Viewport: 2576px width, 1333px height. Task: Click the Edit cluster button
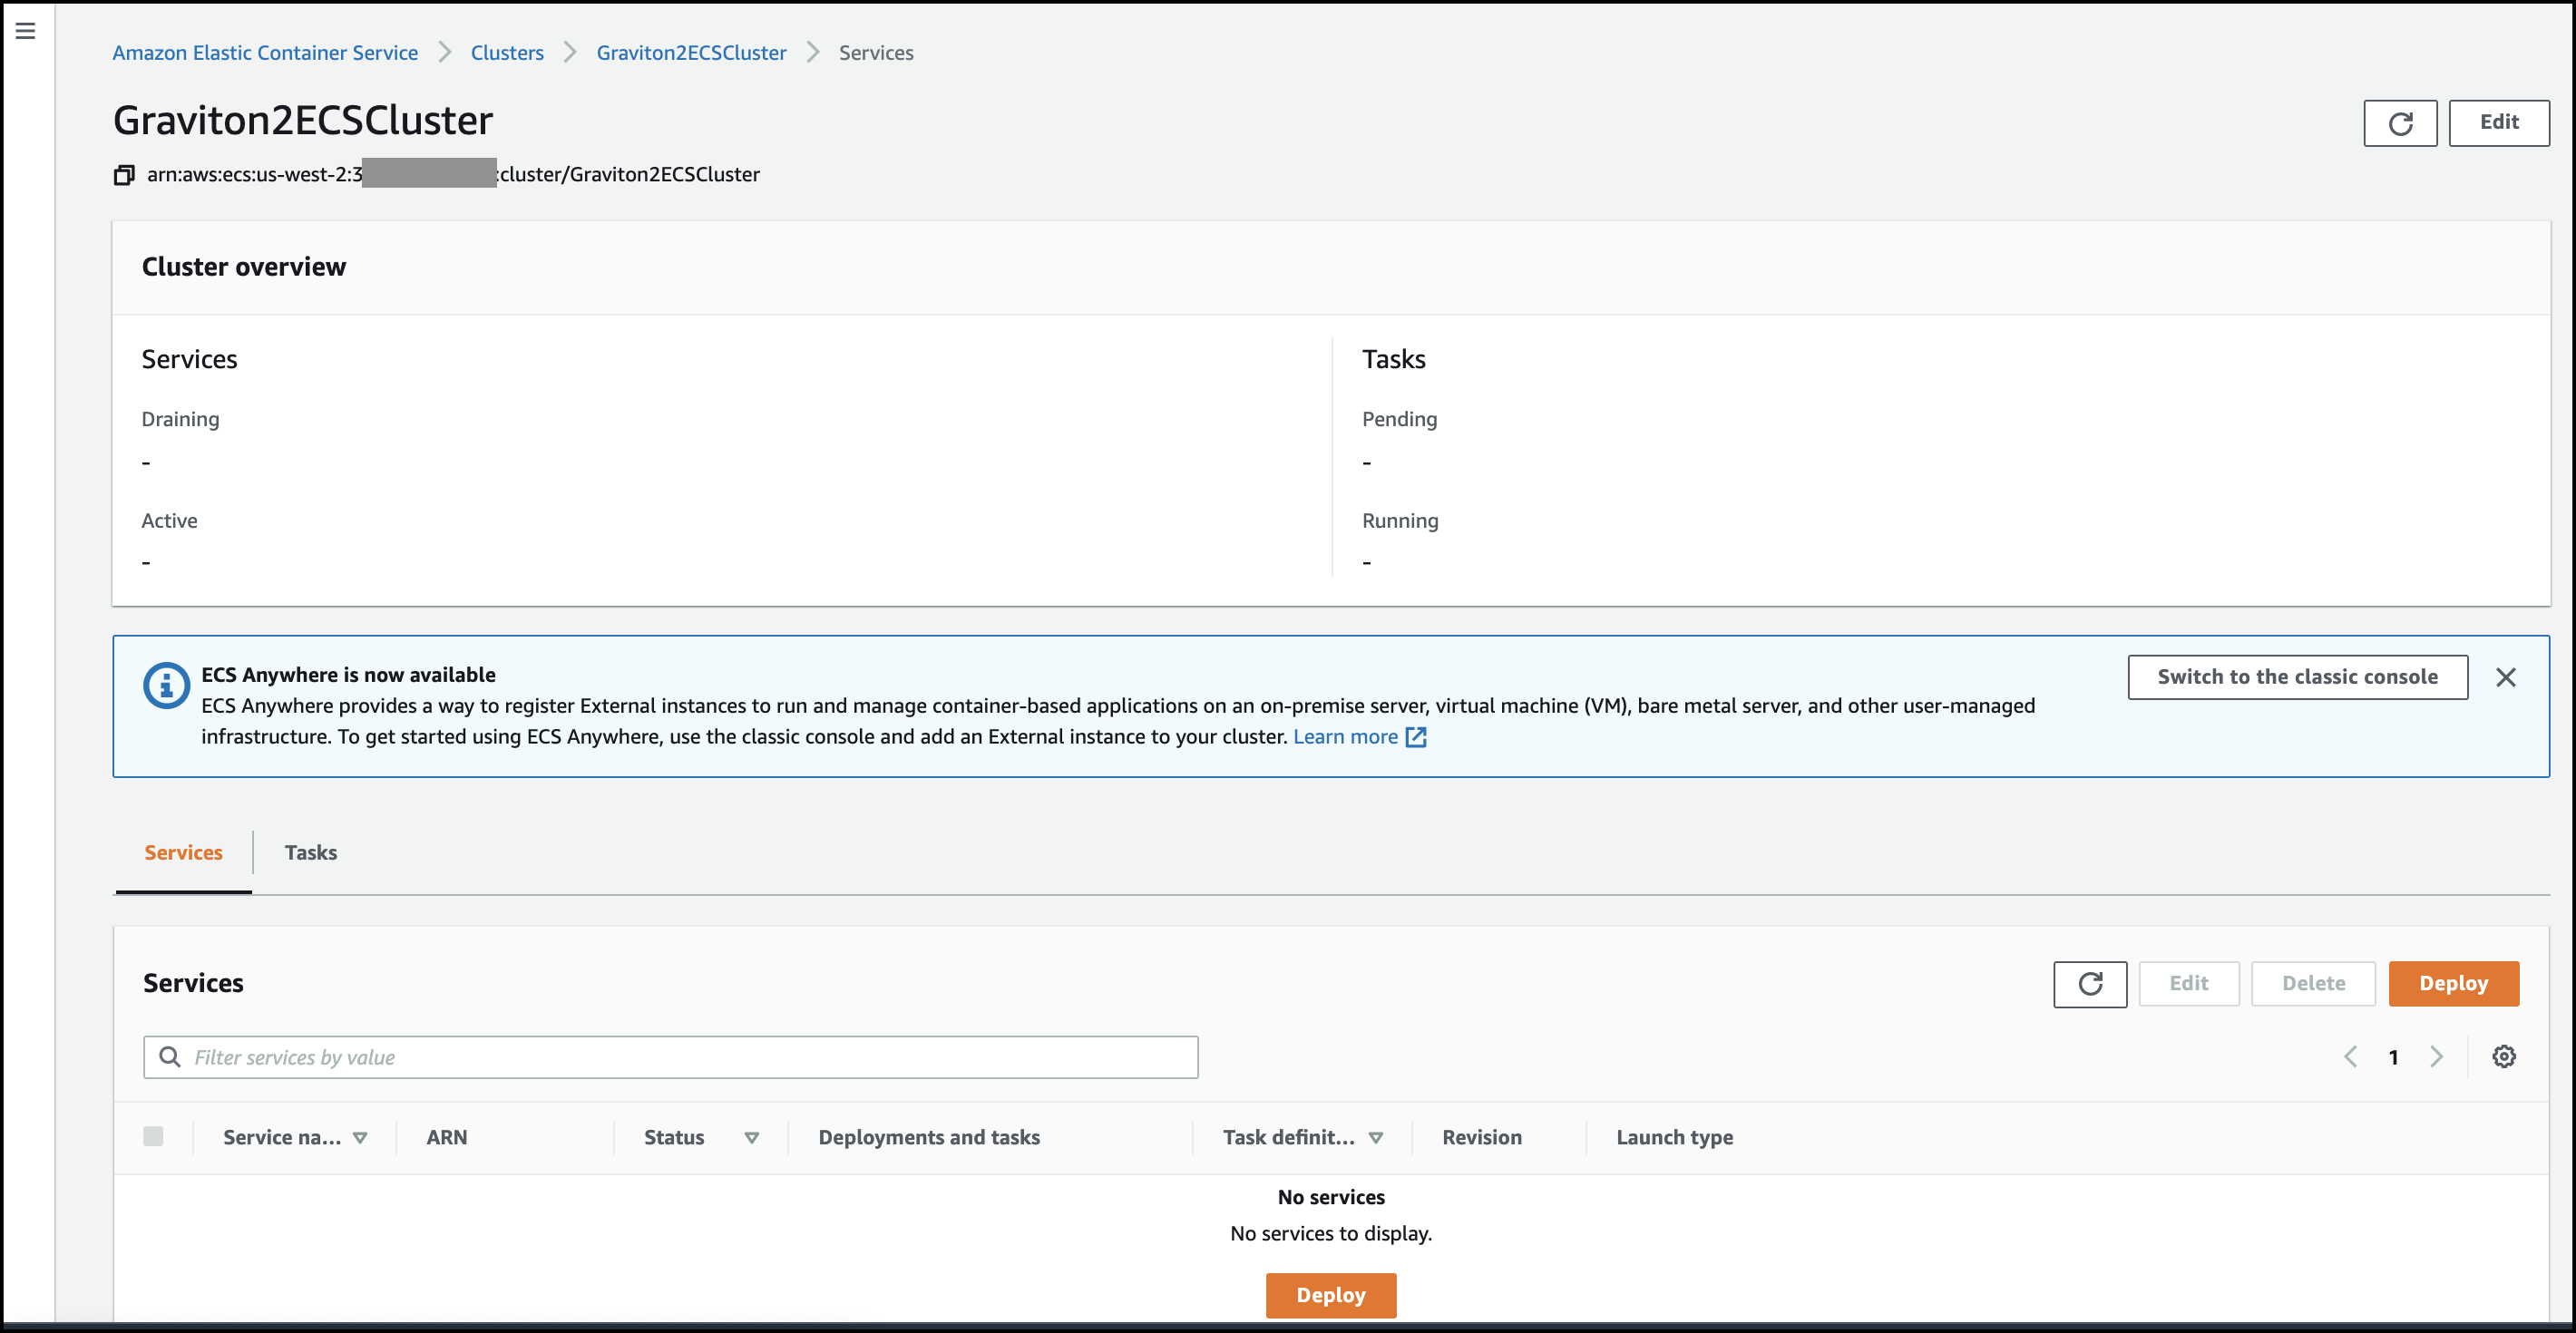pyautogui.click(x=2498, y=123)
